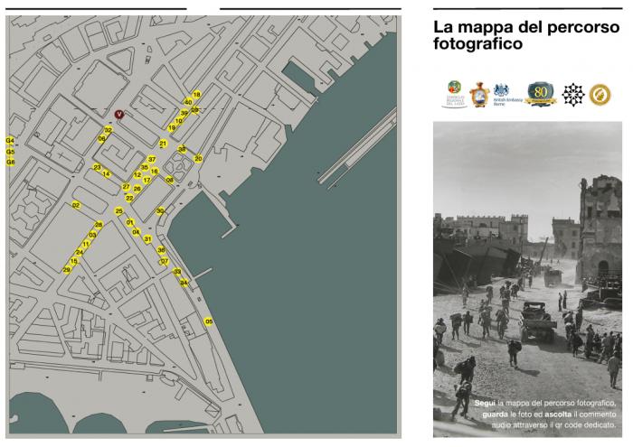This screenshot has height=447, width=633.
Task: Click photo point marker 39
Action: pos(184,113)
